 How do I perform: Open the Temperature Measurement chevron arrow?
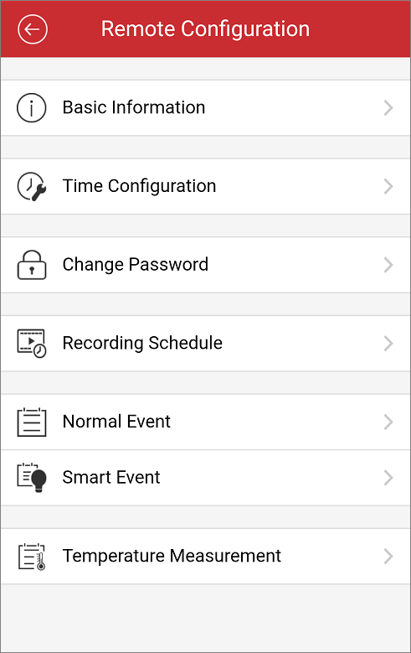coord(388,557)
